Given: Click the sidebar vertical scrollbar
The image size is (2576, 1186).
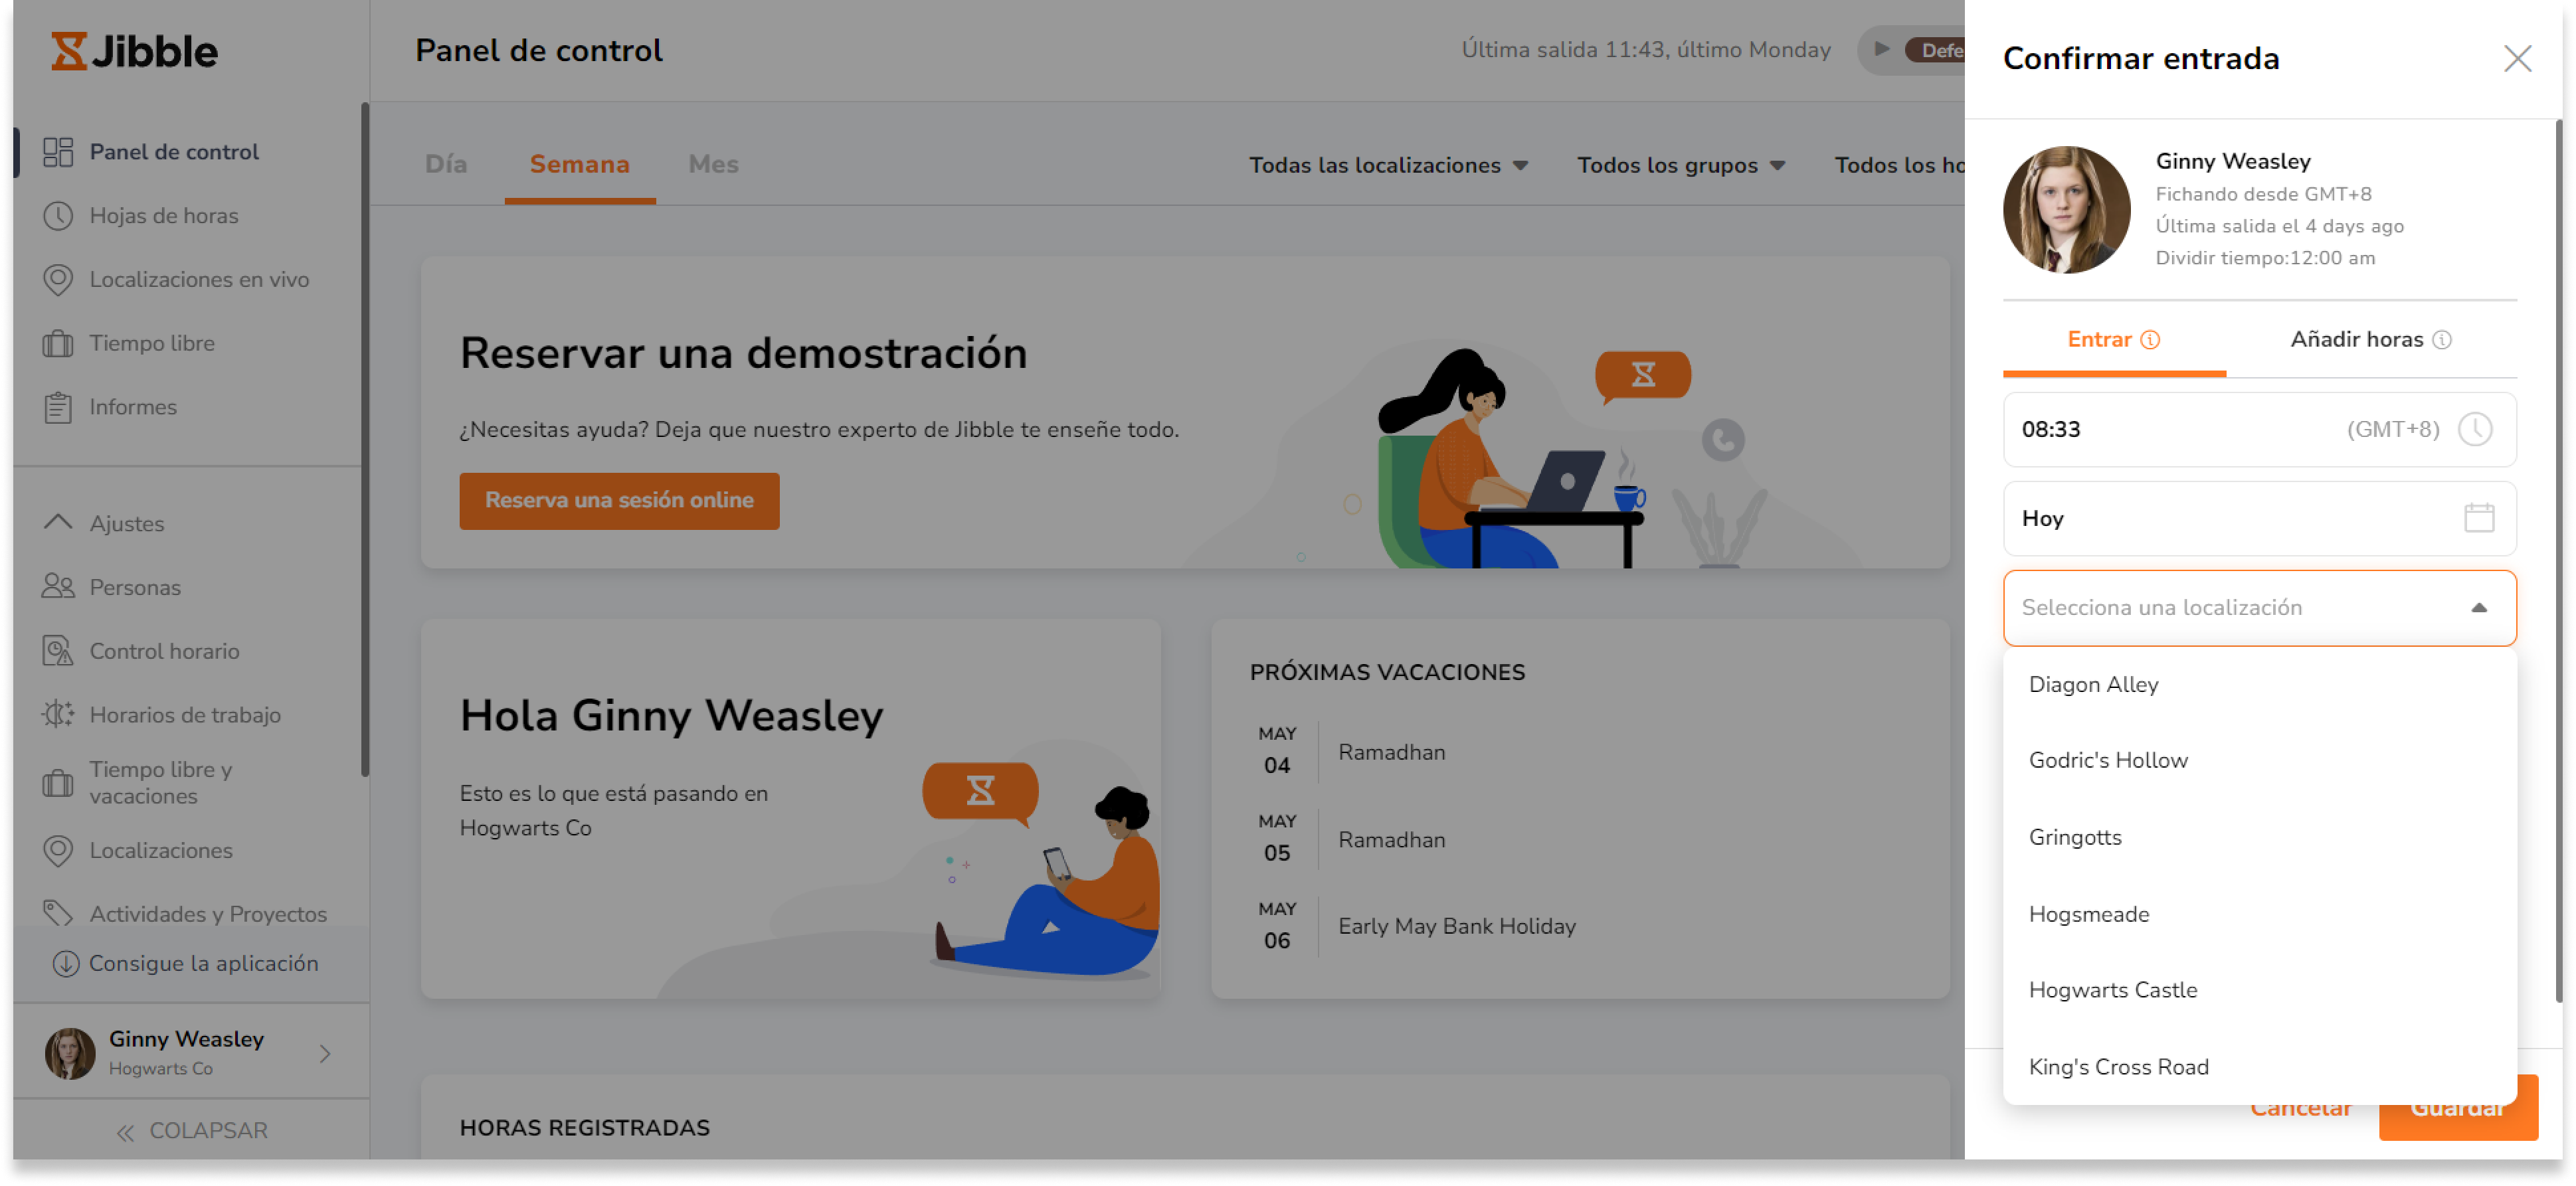Looking at the screenshot, I should tap(365, 440).
